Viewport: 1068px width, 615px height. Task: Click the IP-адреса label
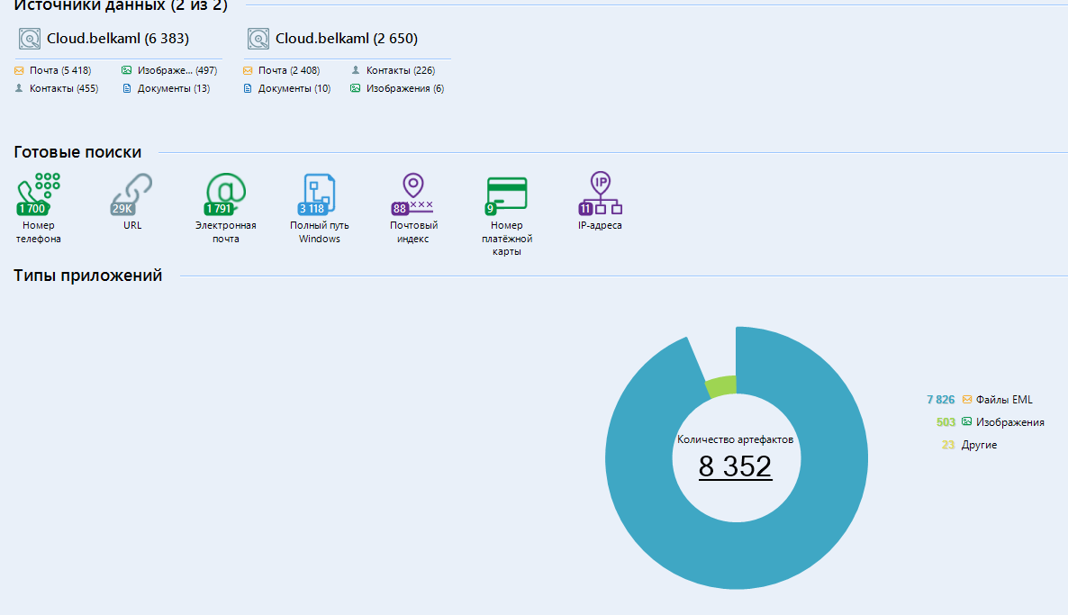point(600,225)
